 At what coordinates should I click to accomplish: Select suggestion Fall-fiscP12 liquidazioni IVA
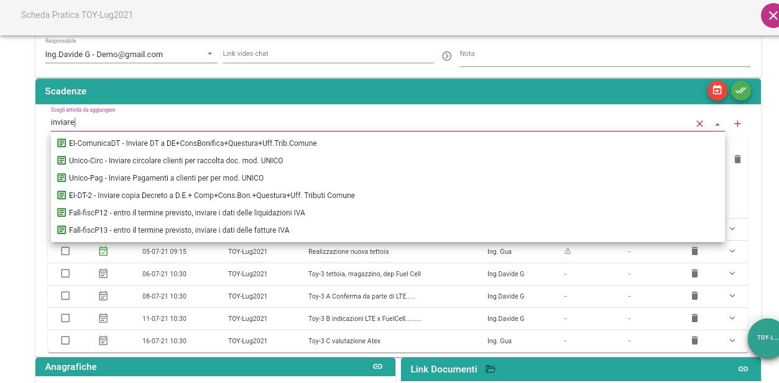pos(388,212)
